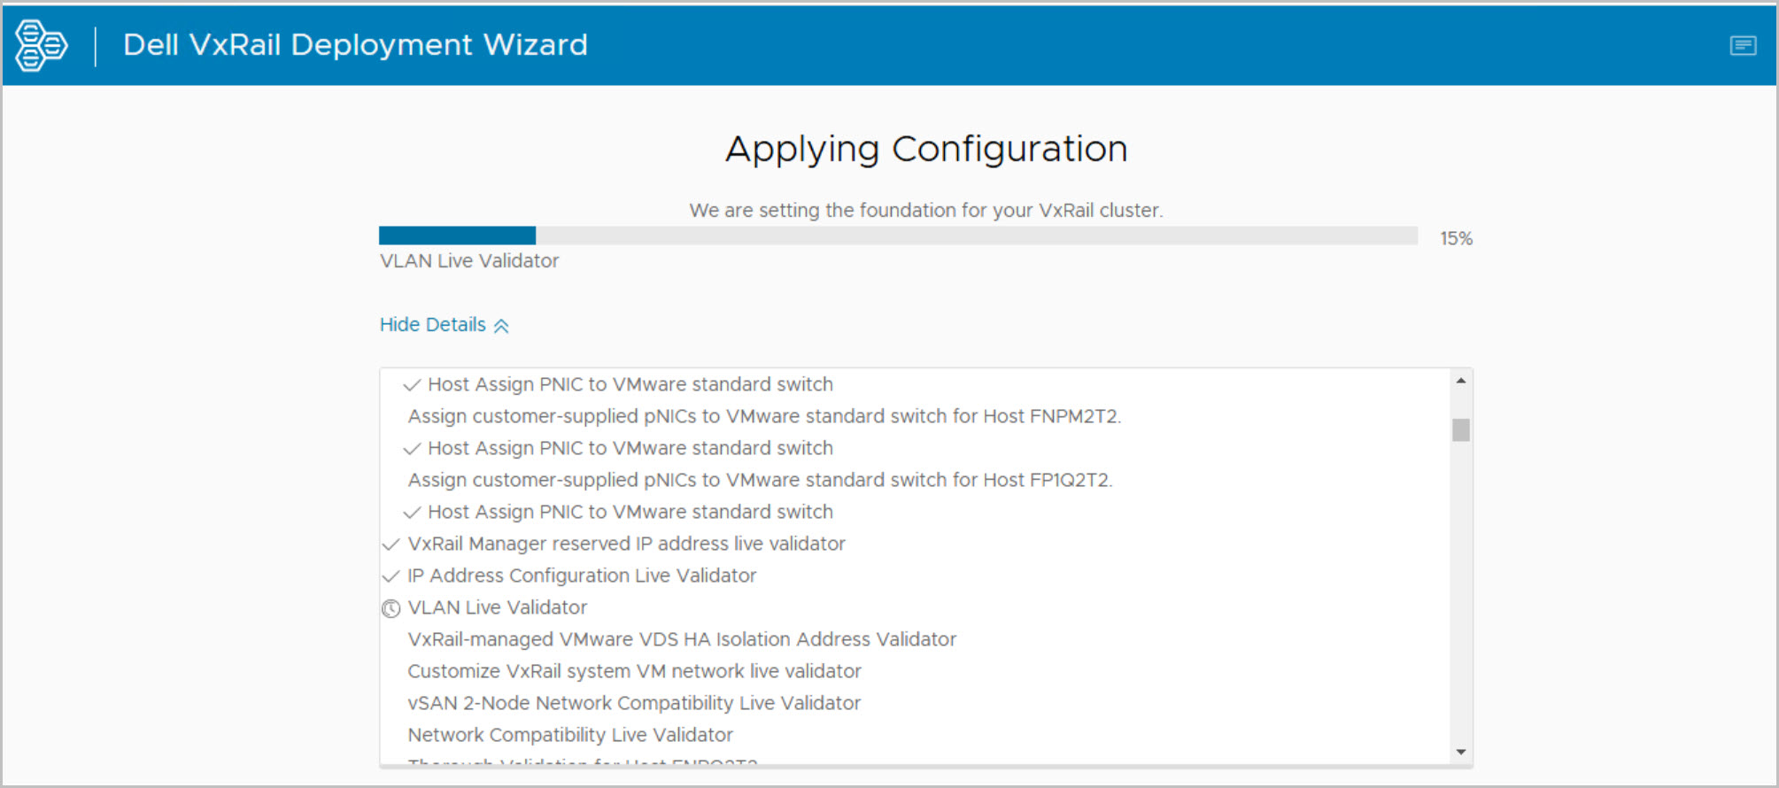Screen dimensions: 1779x788
Task: Click the Hide Details link
Action: pyautogui.click(x=433, y=325)
